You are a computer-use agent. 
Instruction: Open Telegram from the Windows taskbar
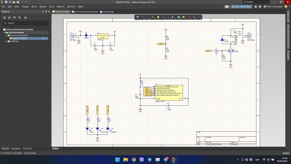150,160
